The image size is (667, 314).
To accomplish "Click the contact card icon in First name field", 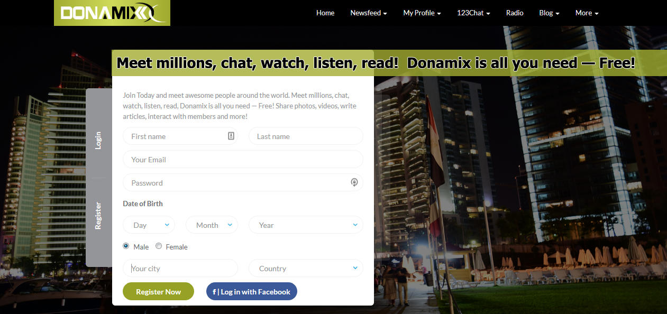I will (x=231, y=136).
